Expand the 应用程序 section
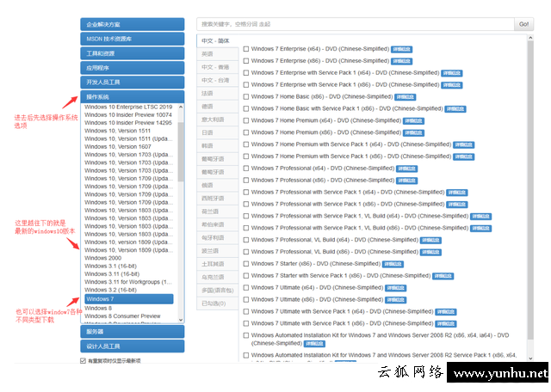Viewport: 551px width, 392px height. pos(132,68)
